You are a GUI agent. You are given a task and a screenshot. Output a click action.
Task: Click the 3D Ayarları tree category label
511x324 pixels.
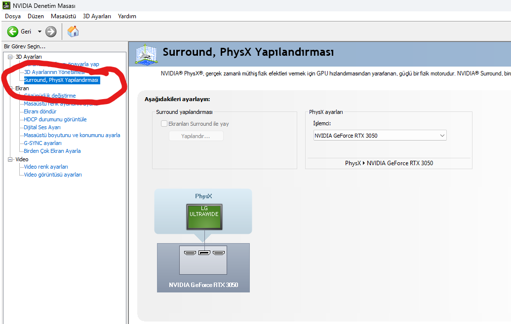pyautogui.click(x=29, y=57)
